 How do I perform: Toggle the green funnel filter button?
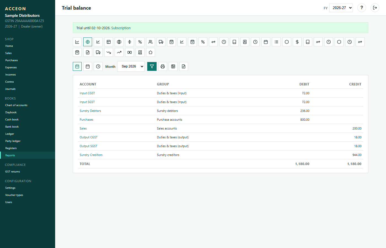tap(152, 66)
